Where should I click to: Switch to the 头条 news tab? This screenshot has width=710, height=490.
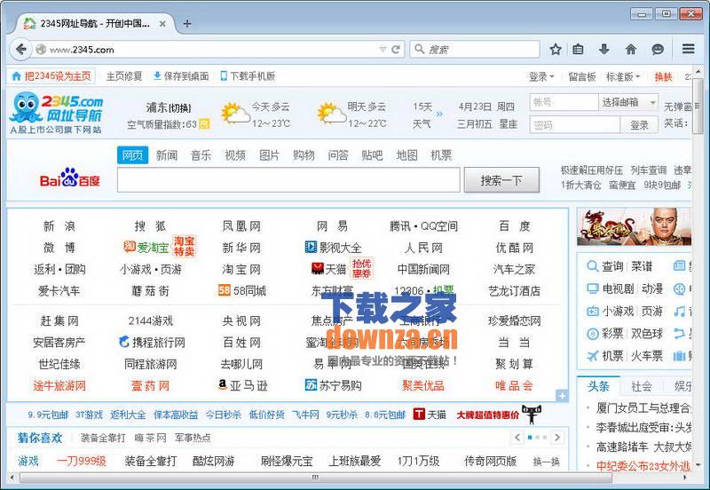(598, 386)
